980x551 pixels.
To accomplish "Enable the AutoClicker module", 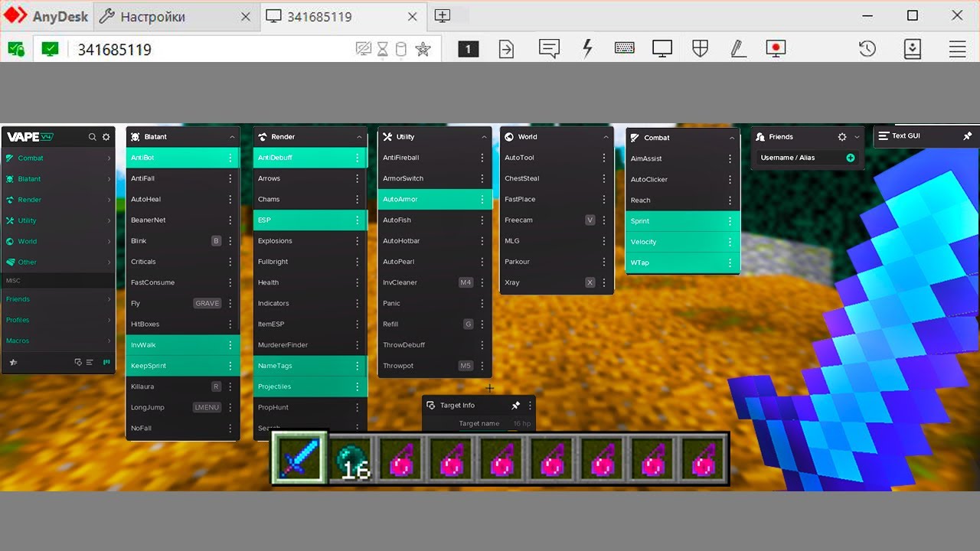I will click(683, 180).
